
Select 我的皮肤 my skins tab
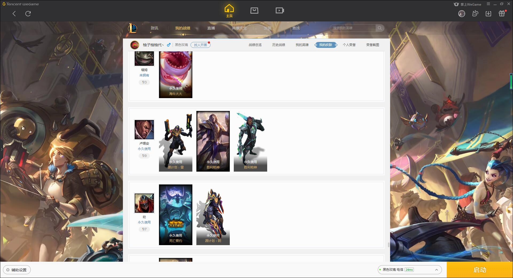pos(326,45)
